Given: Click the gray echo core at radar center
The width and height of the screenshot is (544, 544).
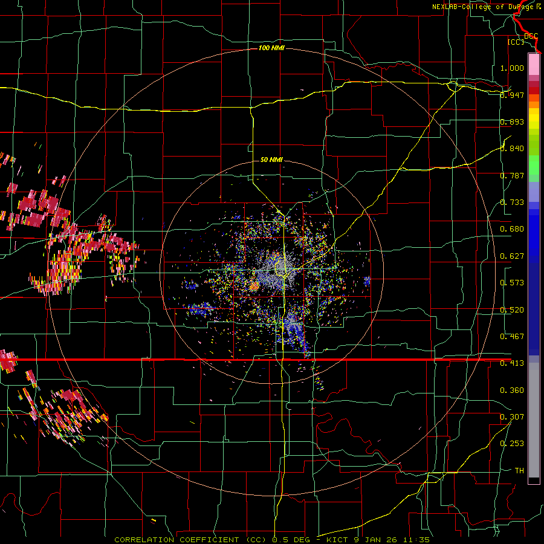Looking at the screenshot, I should (x=276, y=269).
